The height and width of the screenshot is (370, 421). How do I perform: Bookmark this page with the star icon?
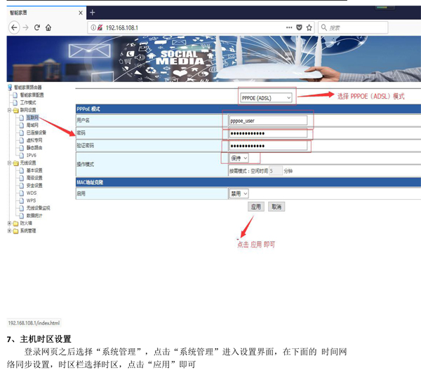309,27
